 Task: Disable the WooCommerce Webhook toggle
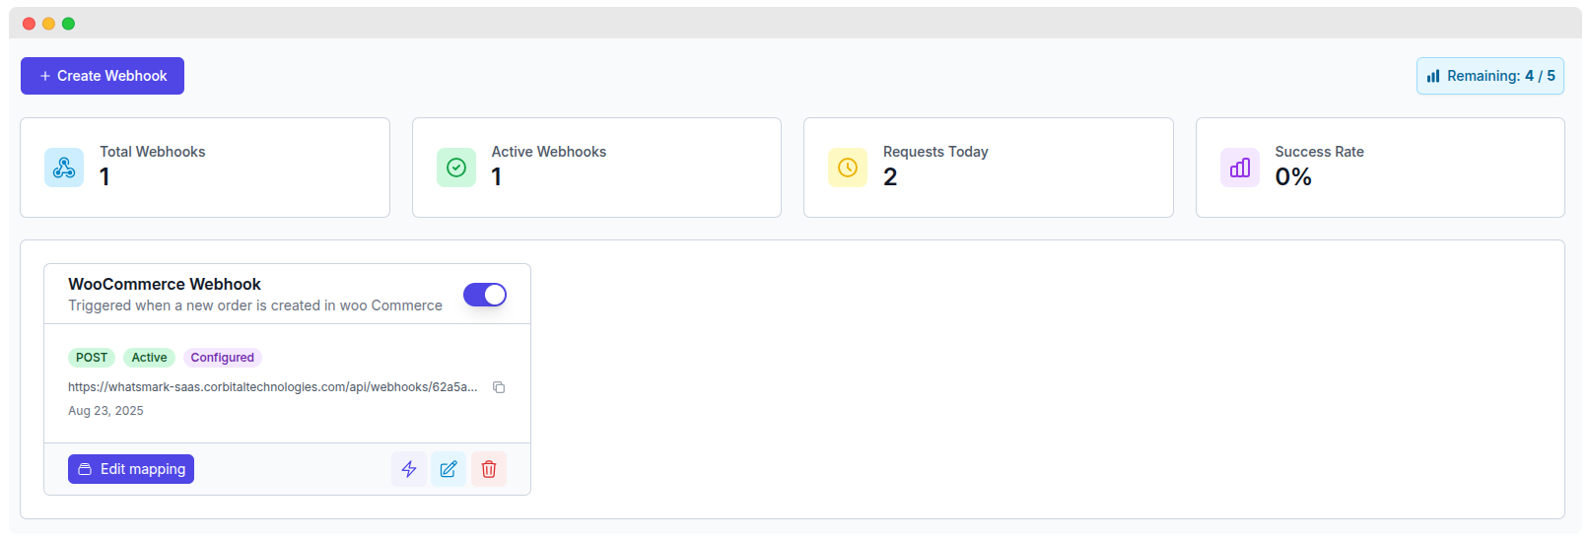pos(485,295)
